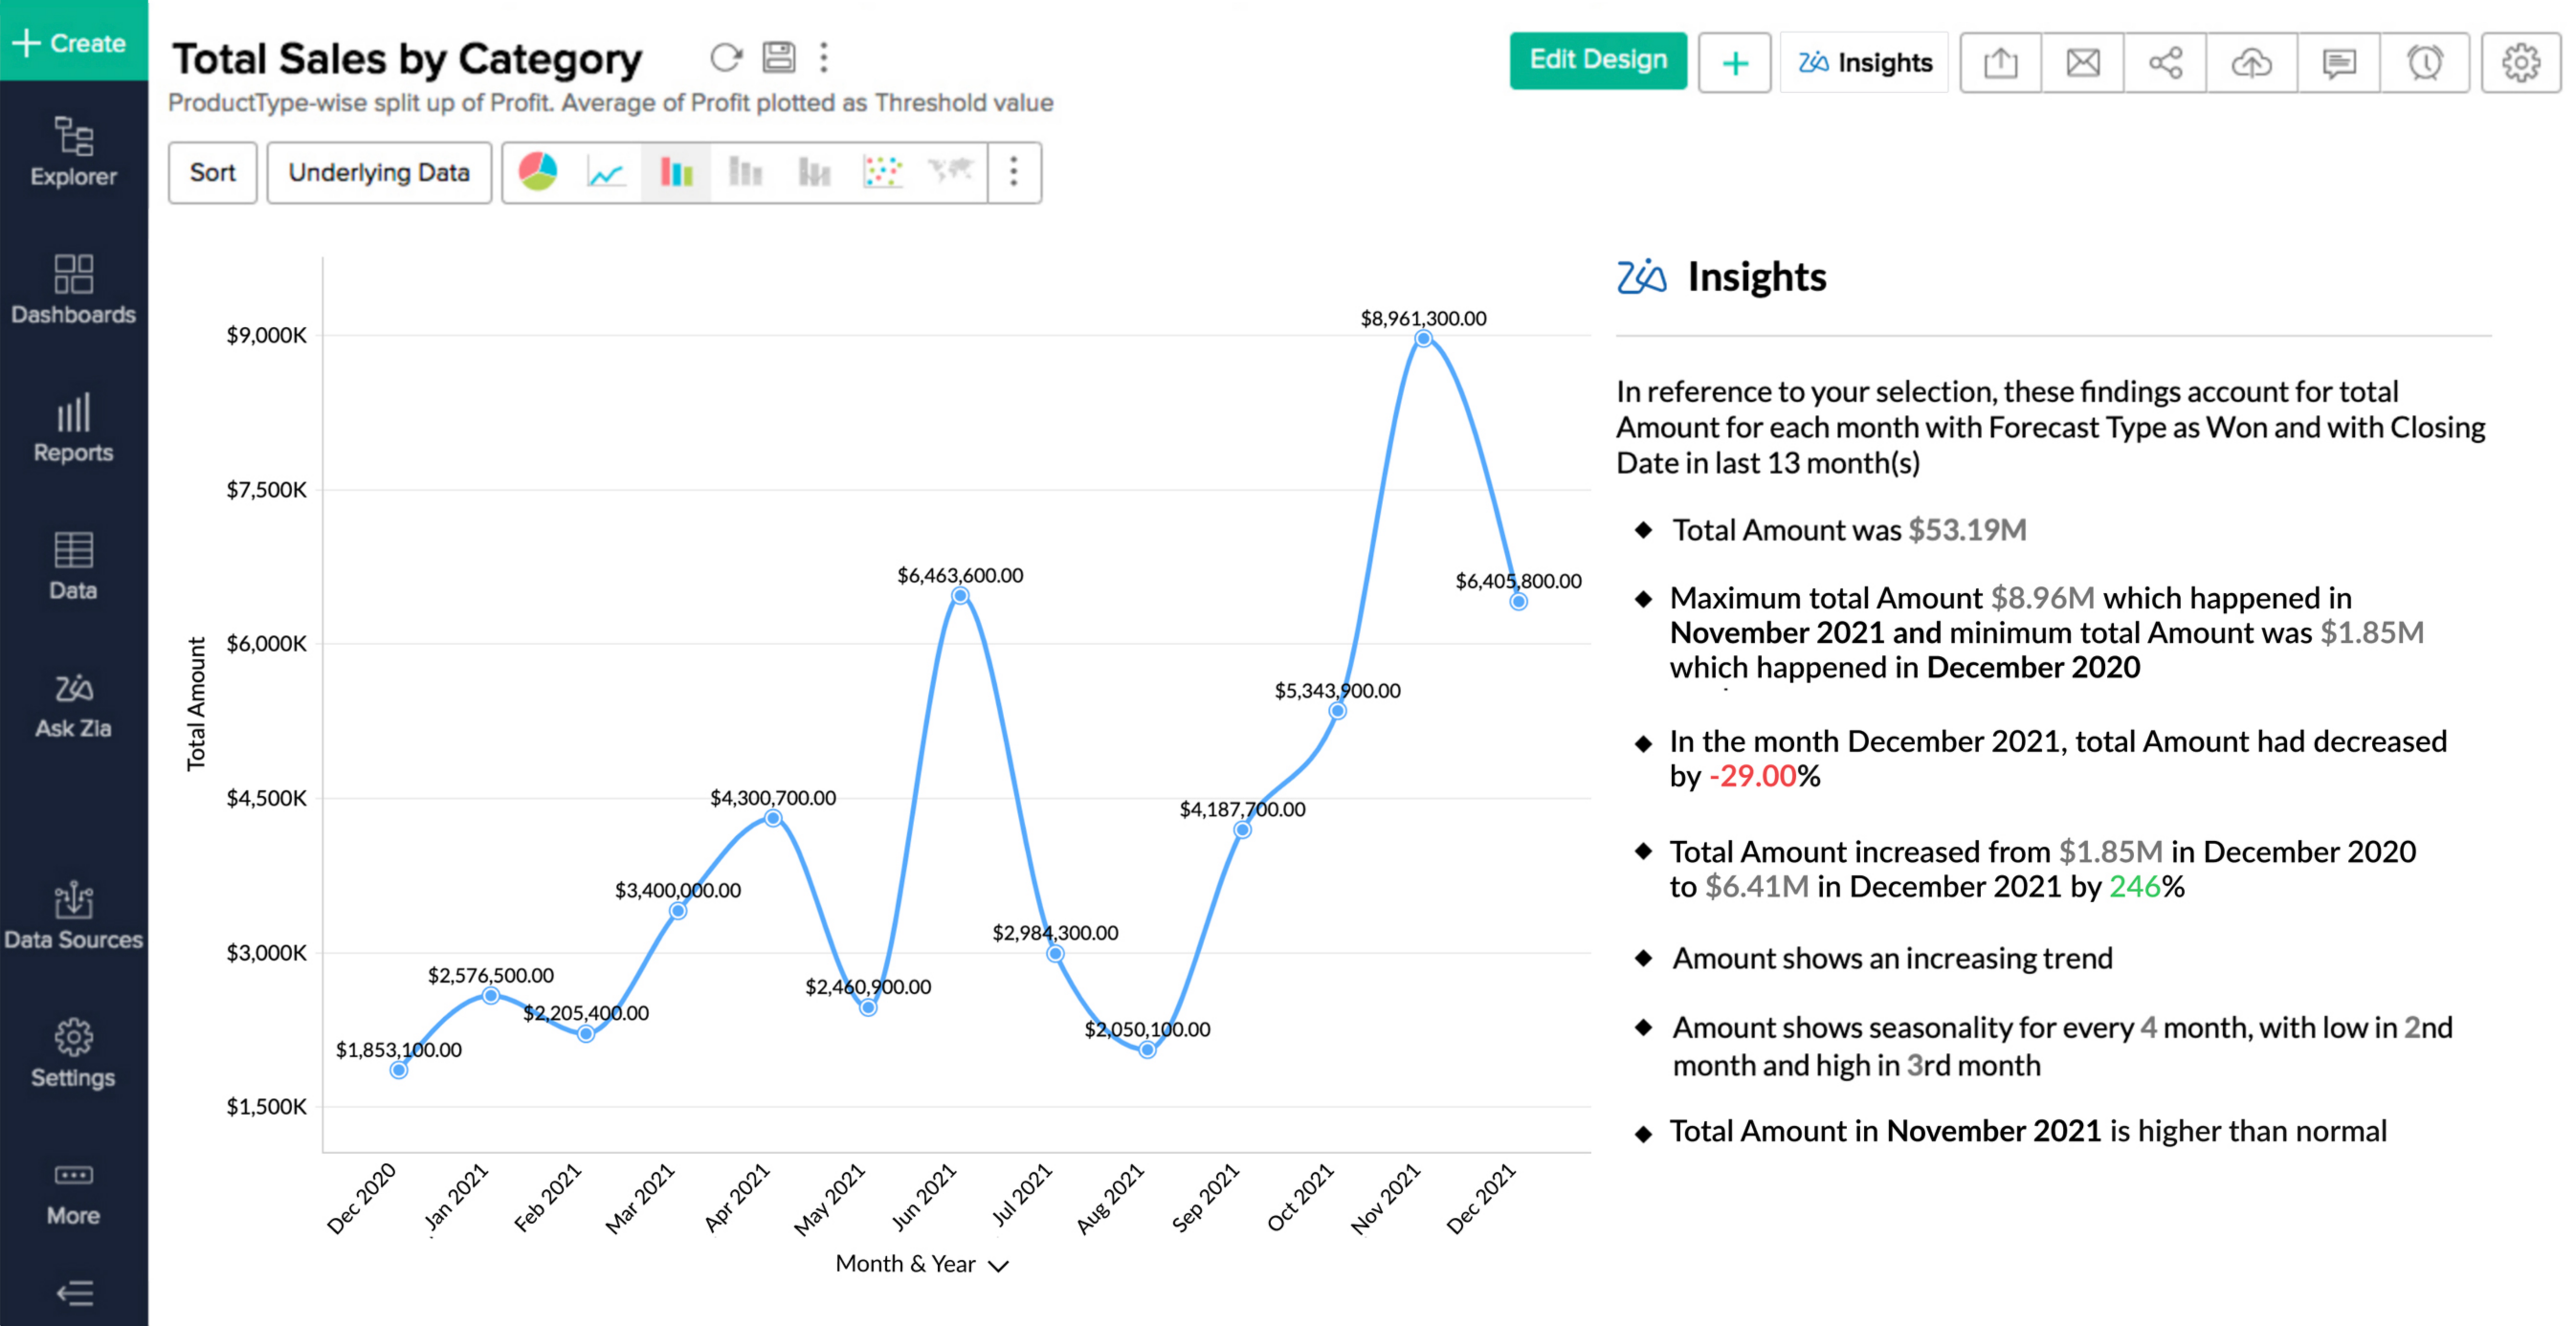Open more chart types menu dots

[x=1014, y=172]
